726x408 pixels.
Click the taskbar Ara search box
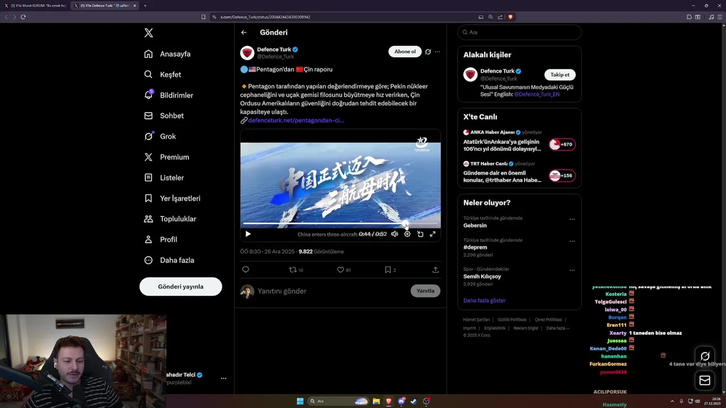coord(339,401)
